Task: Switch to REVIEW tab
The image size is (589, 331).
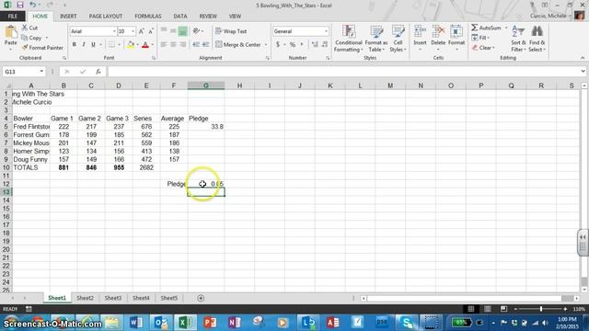Action: [208, 17]
